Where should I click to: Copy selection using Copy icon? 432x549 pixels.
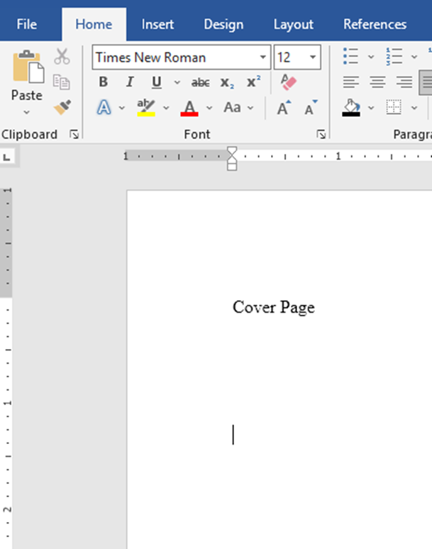click(x=62, y=82)
